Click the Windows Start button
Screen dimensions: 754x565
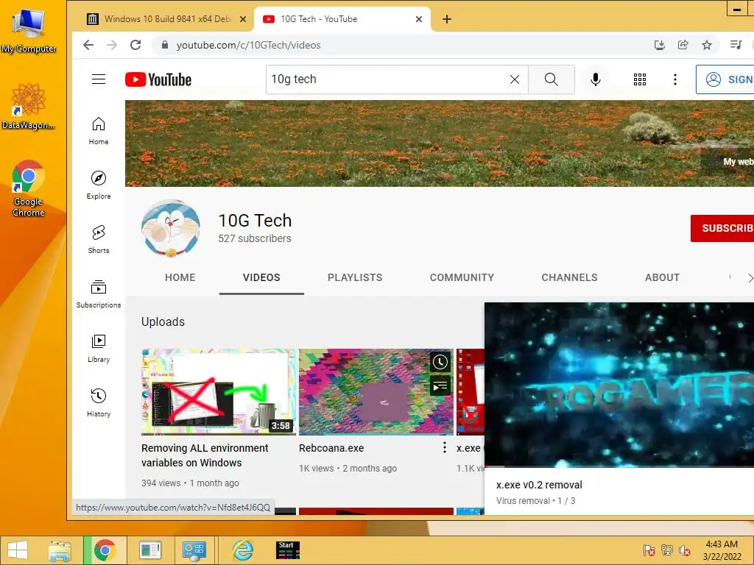pos(18,550)
